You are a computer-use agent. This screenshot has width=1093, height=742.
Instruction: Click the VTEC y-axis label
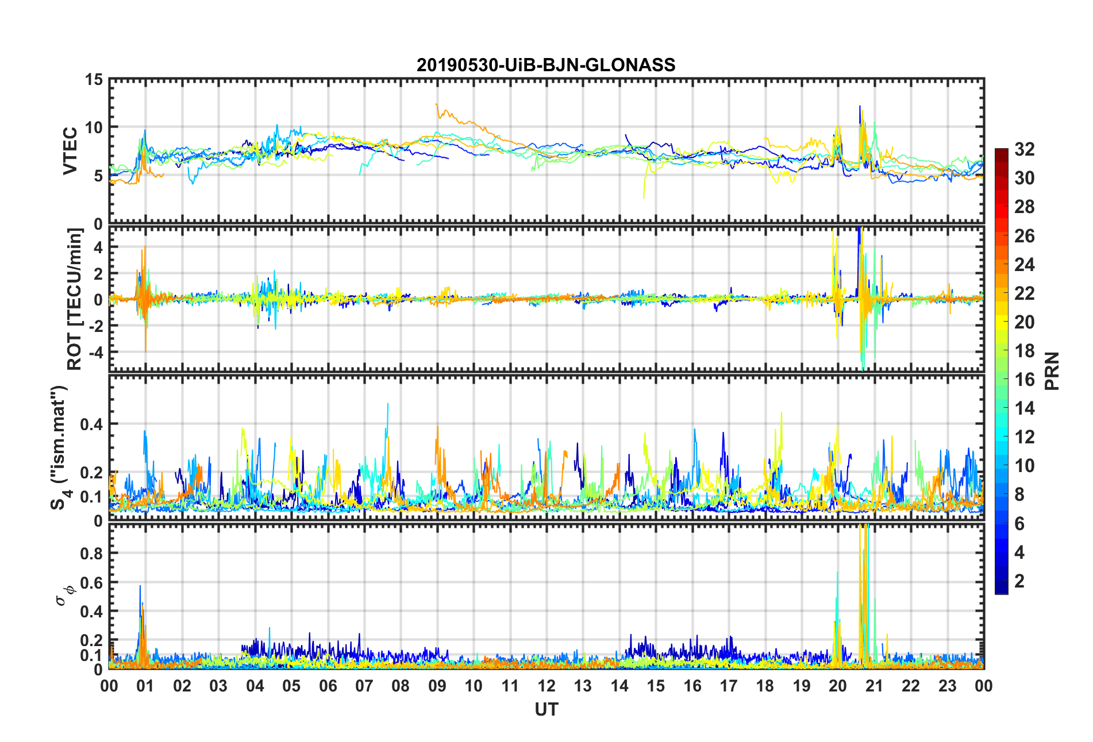pyautogui.click(x=70, y=151)
